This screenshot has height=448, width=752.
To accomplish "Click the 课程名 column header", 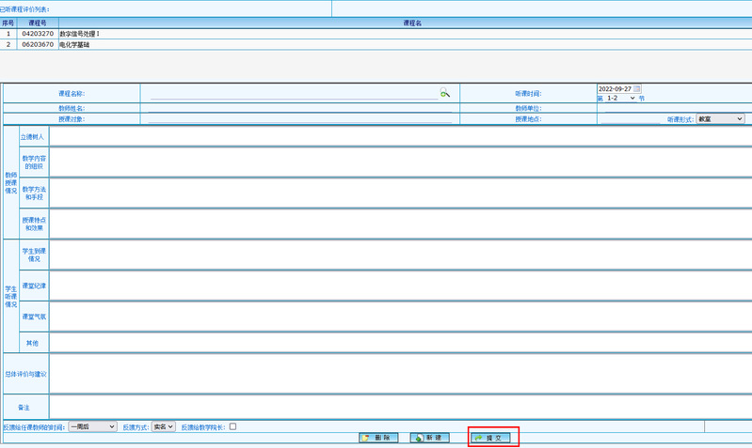I will coord(411,23).
